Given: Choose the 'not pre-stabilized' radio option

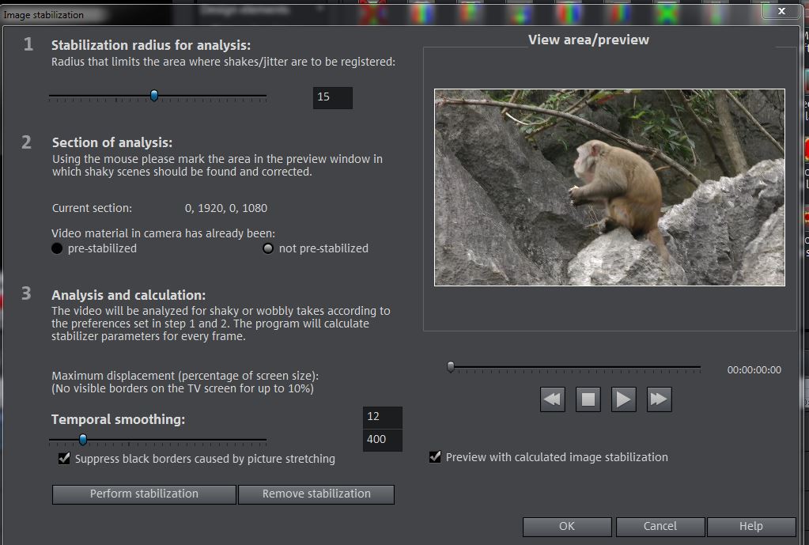Looking at the screenshot, I should point(268,248).
